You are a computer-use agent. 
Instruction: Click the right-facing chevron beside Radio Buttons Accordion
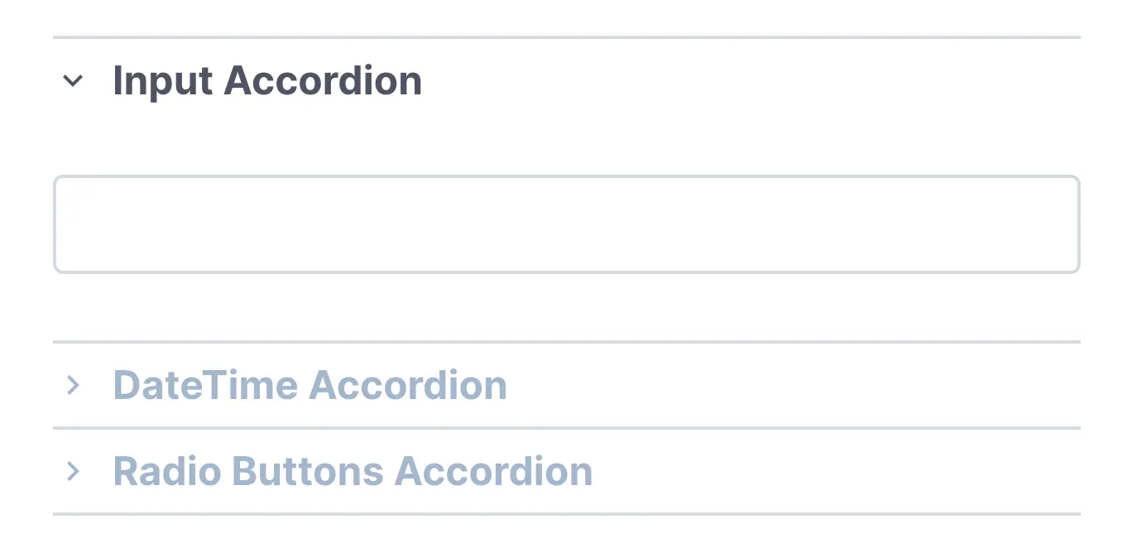pos(72,470)
